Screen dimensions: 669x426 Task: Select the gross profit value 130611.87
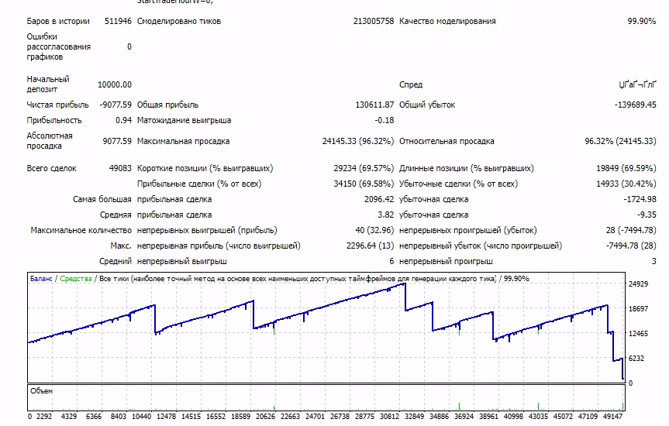coord(374,105)
